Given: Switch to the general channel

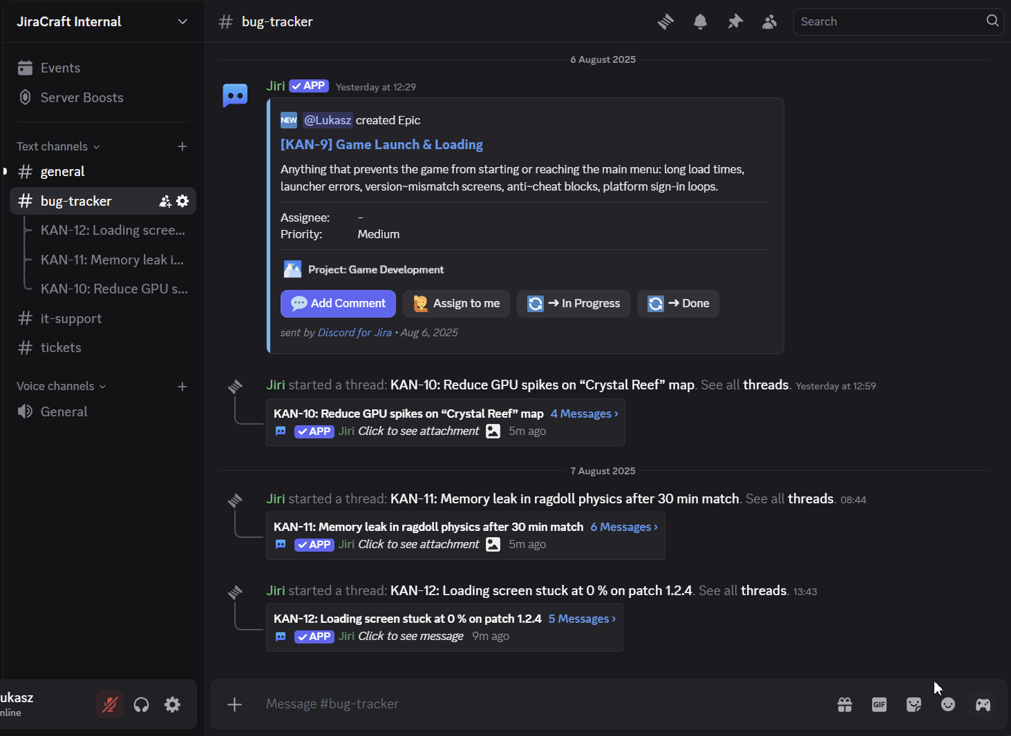Looking at the screenshot, I should pos(102,171).
